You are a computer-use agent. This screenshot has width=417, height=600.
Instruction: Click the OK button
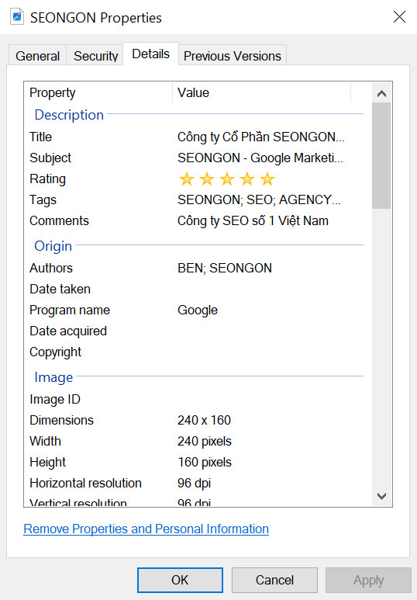pyautogui.click(x=180, y=580)
